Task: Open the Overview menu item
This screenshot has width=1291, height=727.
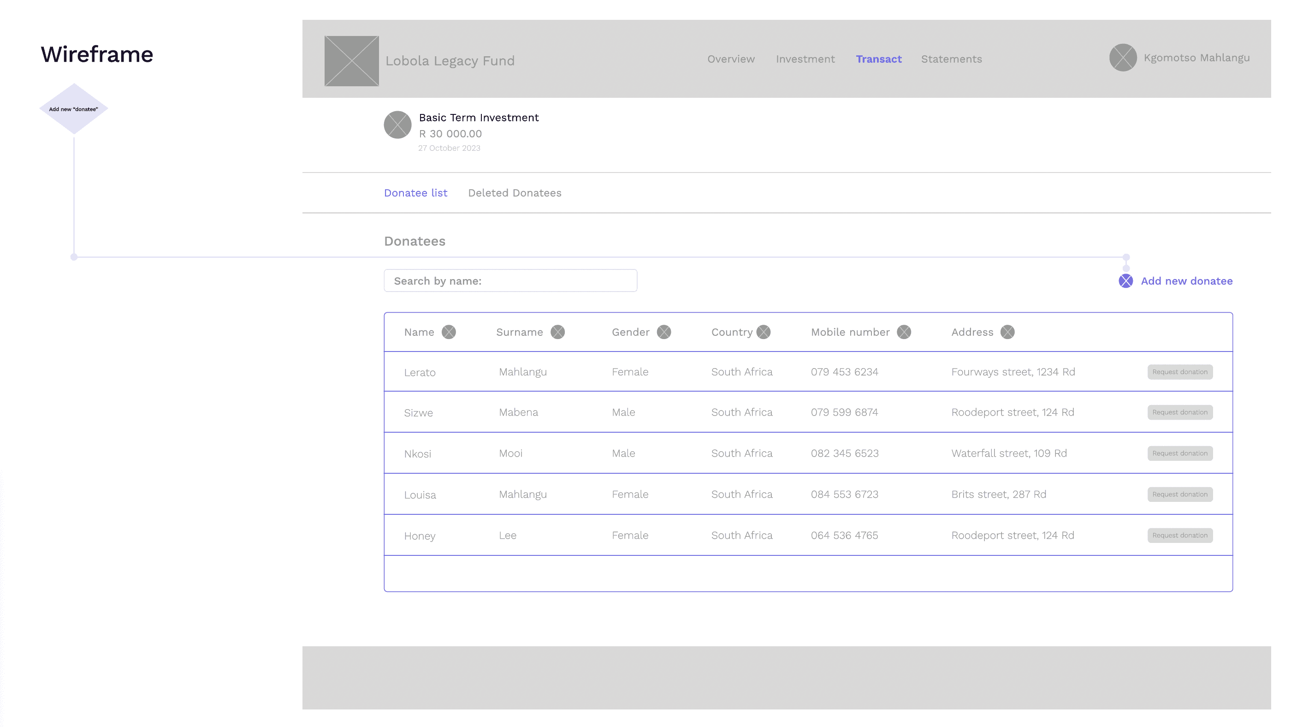Action: [x=731, y=59]
